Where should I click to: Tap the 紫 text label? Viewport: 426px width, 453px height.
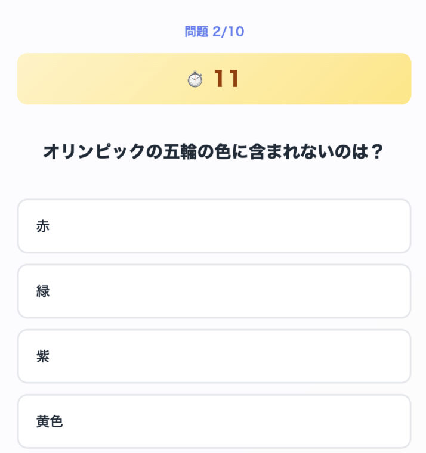coord(43,356)
